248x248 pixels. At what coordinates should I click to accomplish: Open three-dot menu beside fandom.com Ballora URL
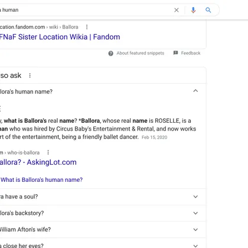pos(87,27)
